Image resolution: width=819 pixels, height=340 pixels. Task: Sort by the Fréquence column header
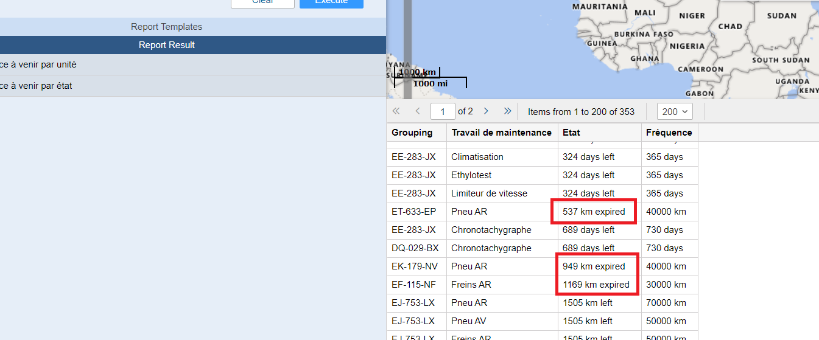click(669, 133)
